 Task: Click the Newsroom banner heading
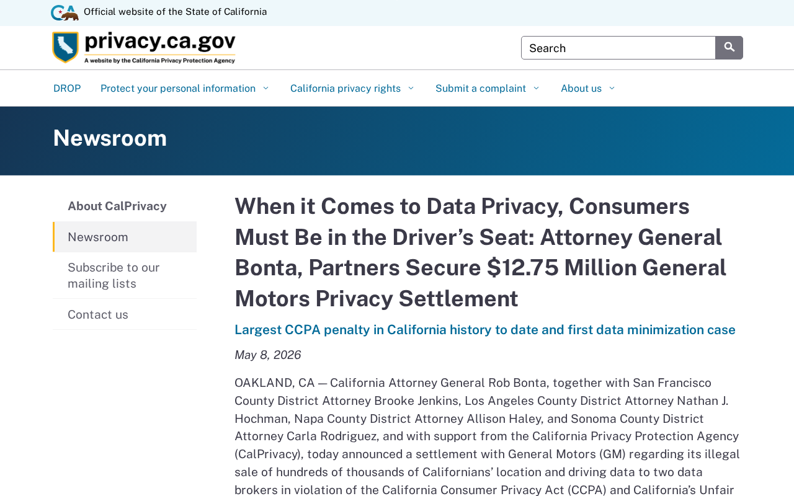click(x=110, y=138)
